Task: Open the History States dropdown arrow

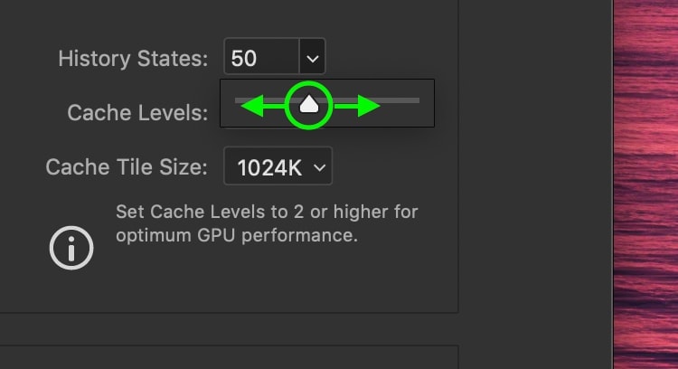Action: coord(312,57)
